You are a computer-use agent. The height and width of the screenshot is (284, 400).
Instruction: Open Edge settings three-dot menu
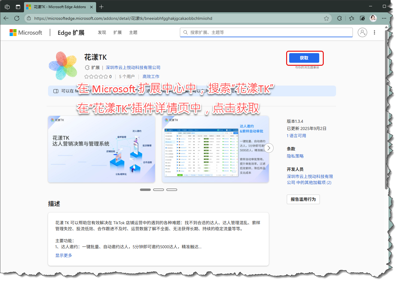tap(384, 18)
